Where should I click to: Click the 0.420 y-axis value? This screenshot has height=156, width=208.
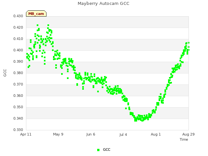pos(18,28)
